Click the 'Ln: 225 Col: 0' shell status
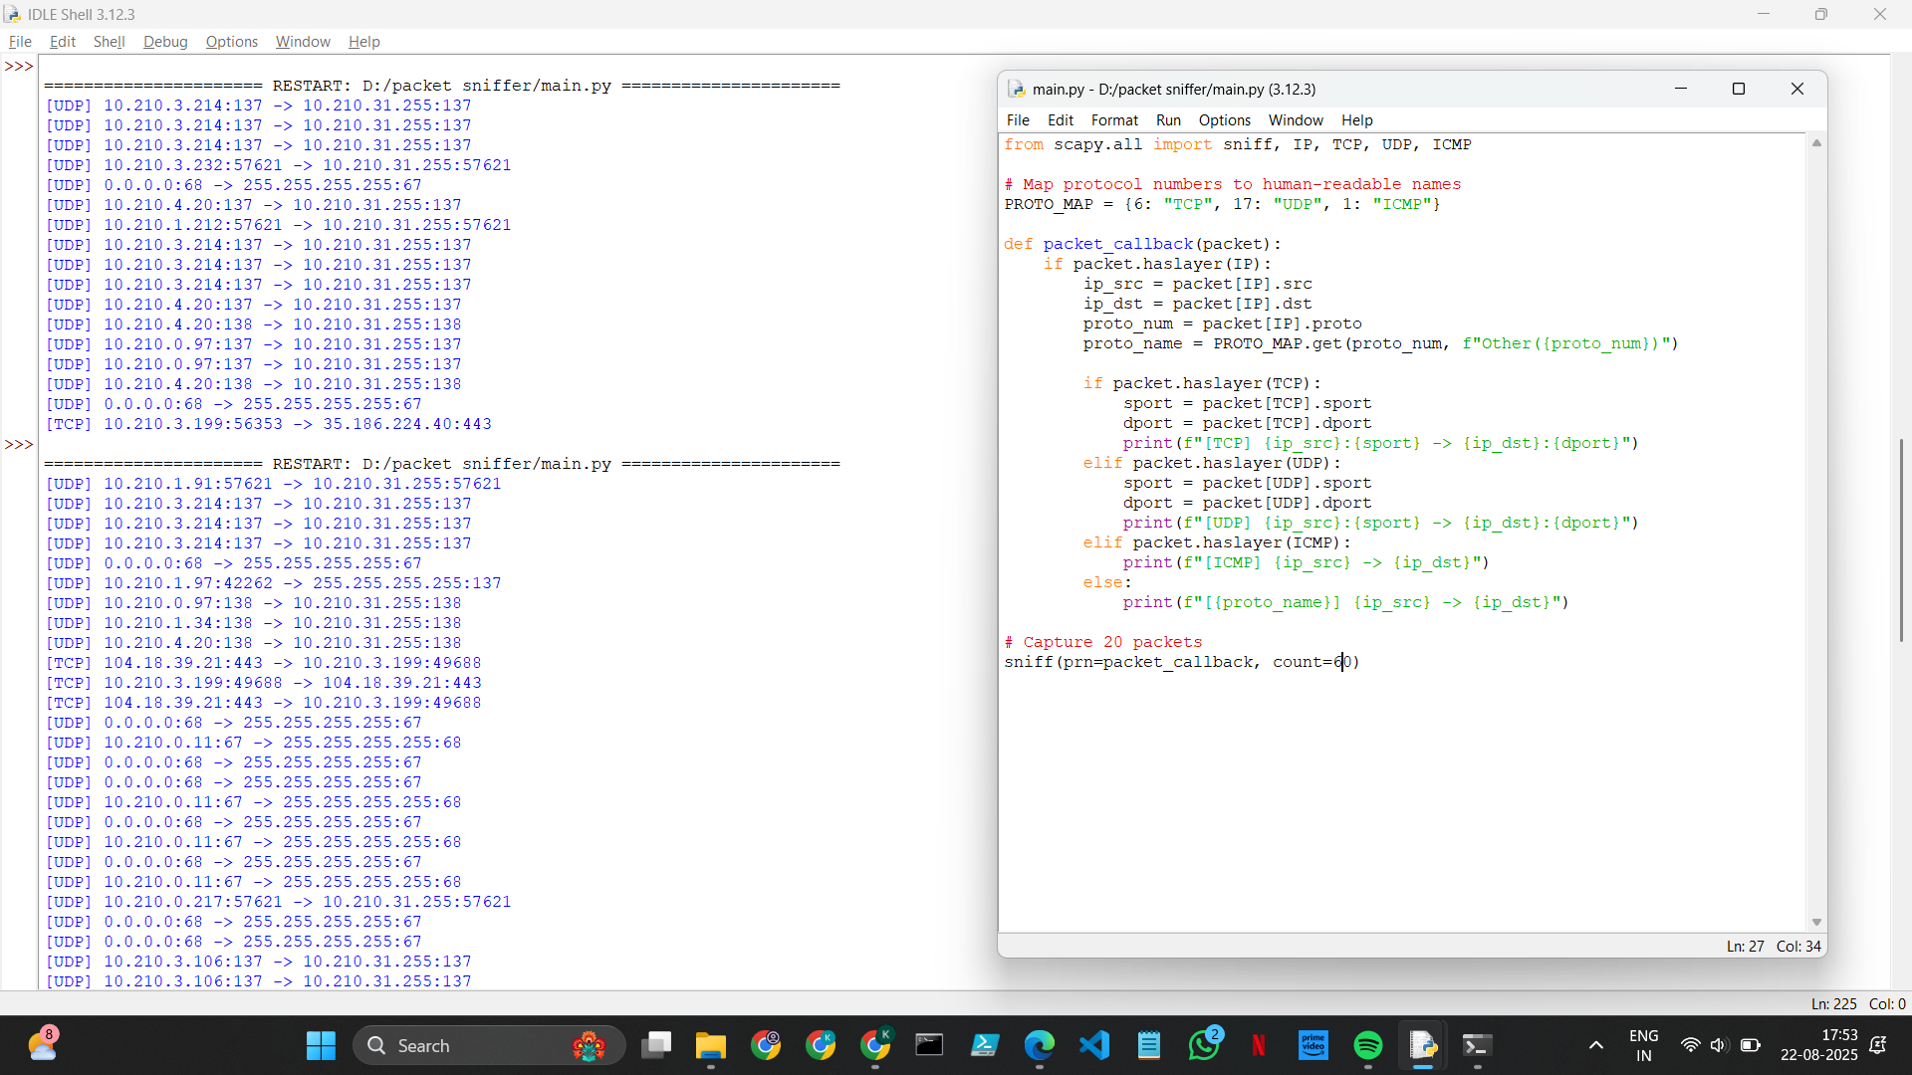1912x1075 pixels. (1857, 1003)
